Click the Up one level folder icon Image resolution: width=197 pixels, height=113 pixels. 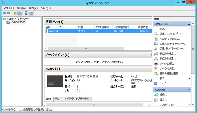point(15,13)
